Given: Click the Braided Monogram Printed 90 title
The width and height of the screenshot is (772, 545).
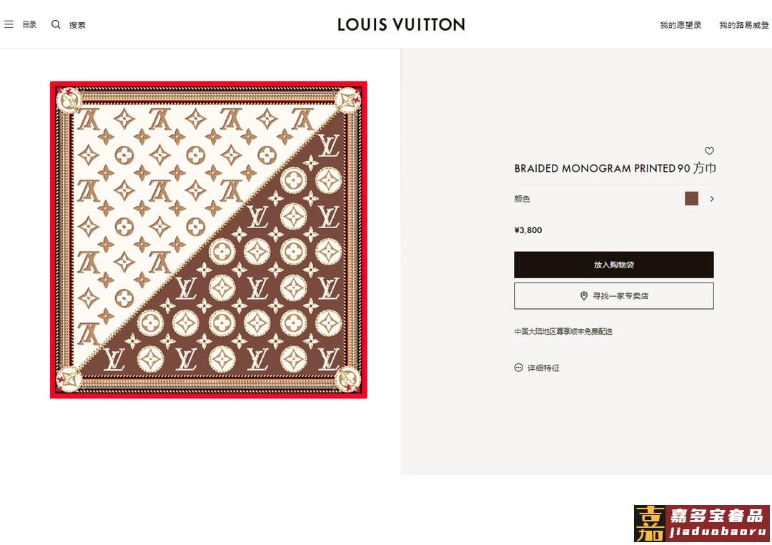Looking at the screenshot, I should tap(615, 169).
